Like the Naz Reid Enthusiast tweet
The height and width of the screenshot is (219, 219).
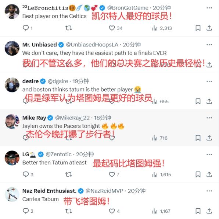pyautogui.click(x=112, y=211)
